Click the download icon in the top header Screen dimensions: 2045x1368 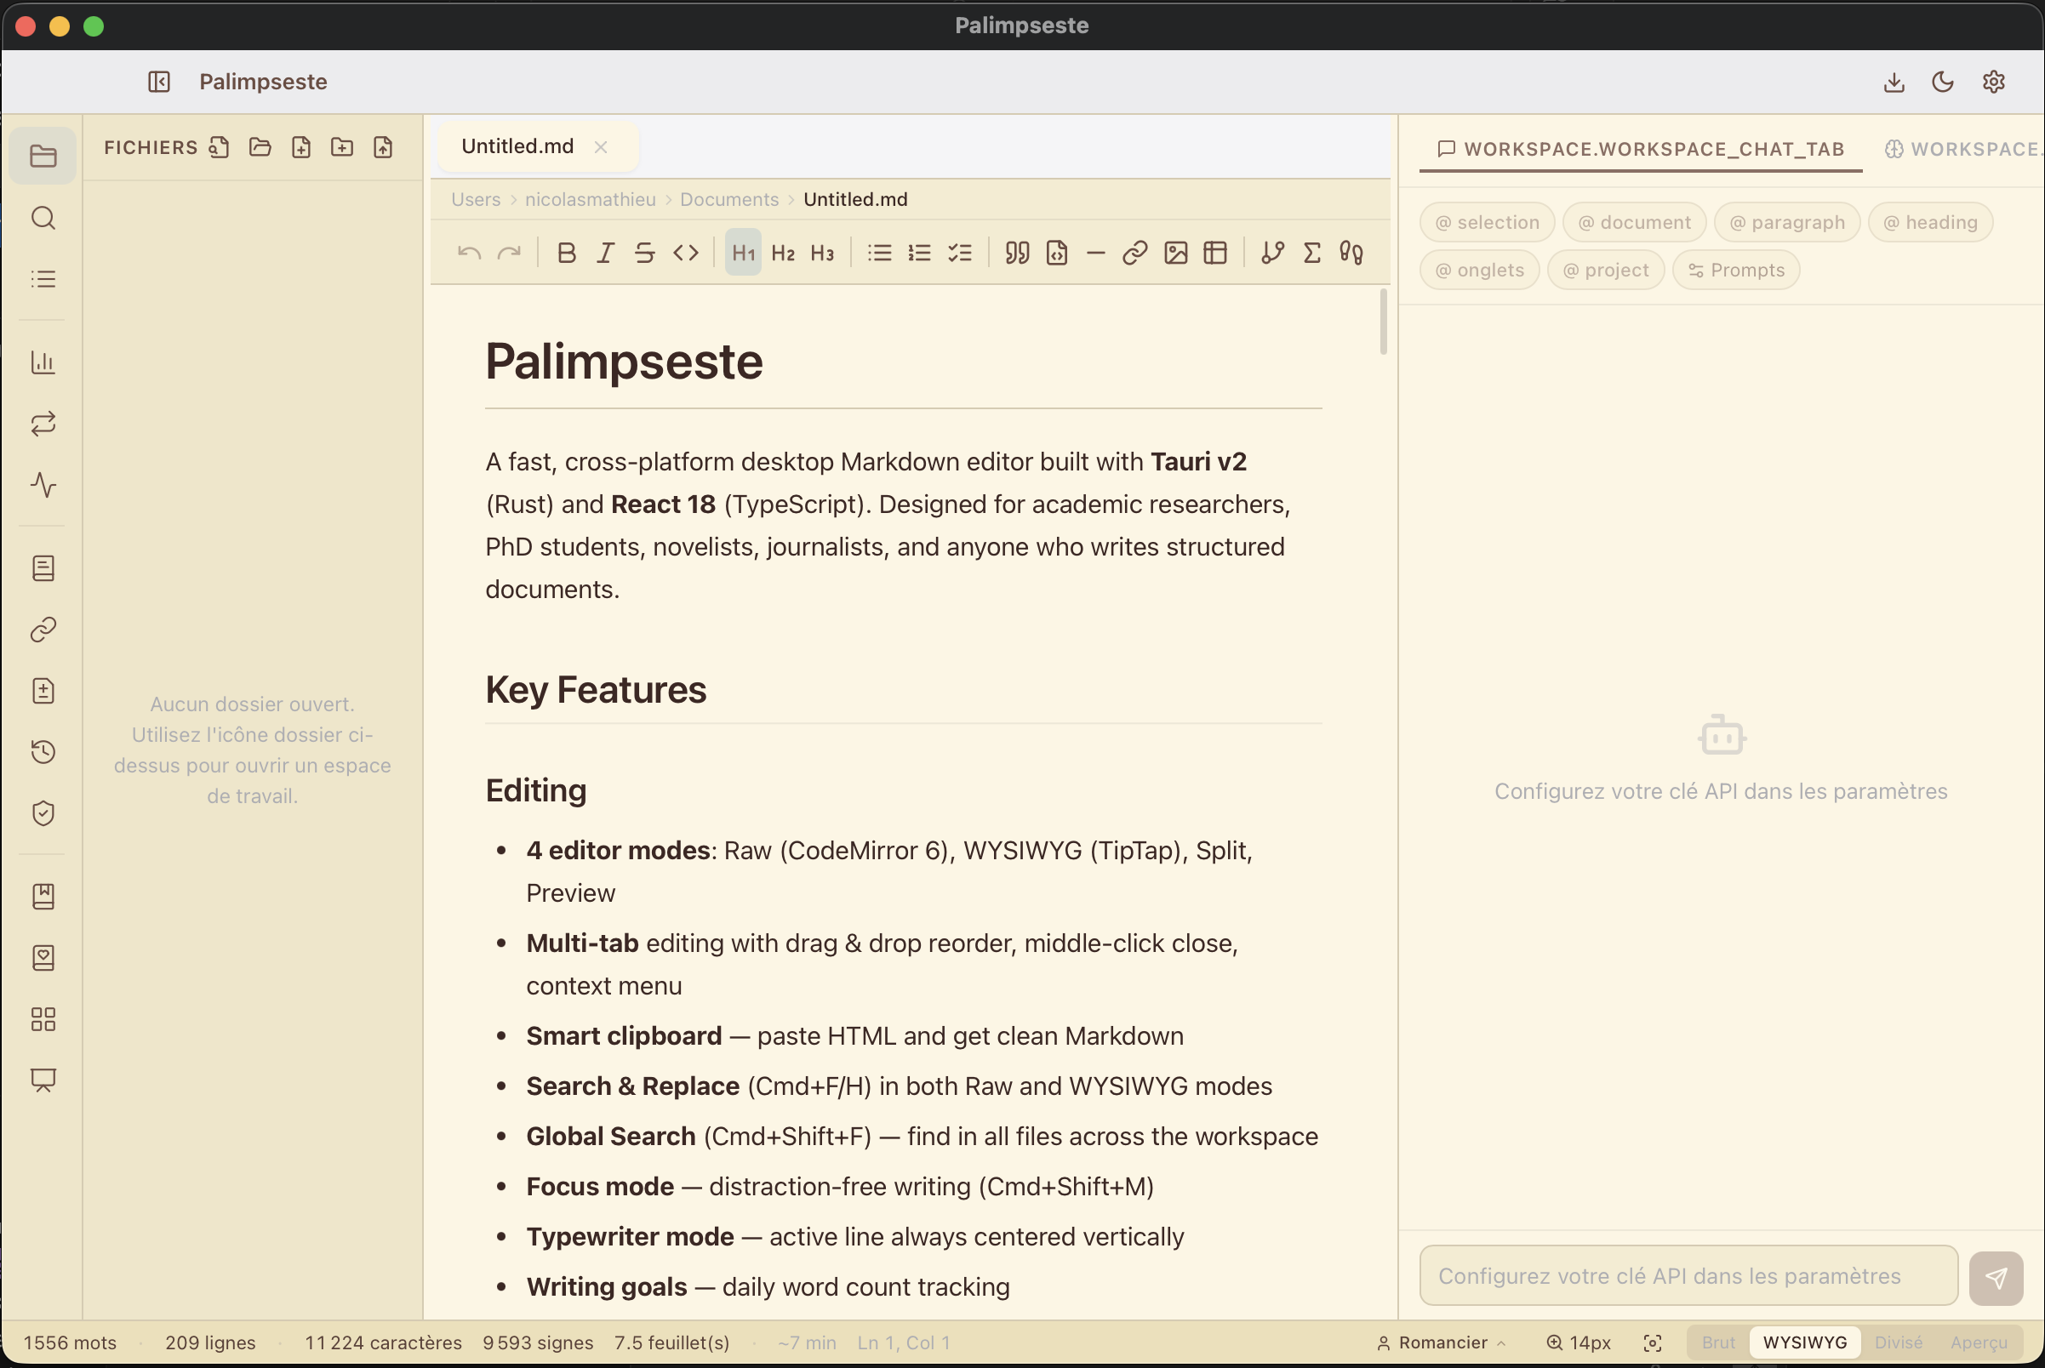tap(1894, 82)
